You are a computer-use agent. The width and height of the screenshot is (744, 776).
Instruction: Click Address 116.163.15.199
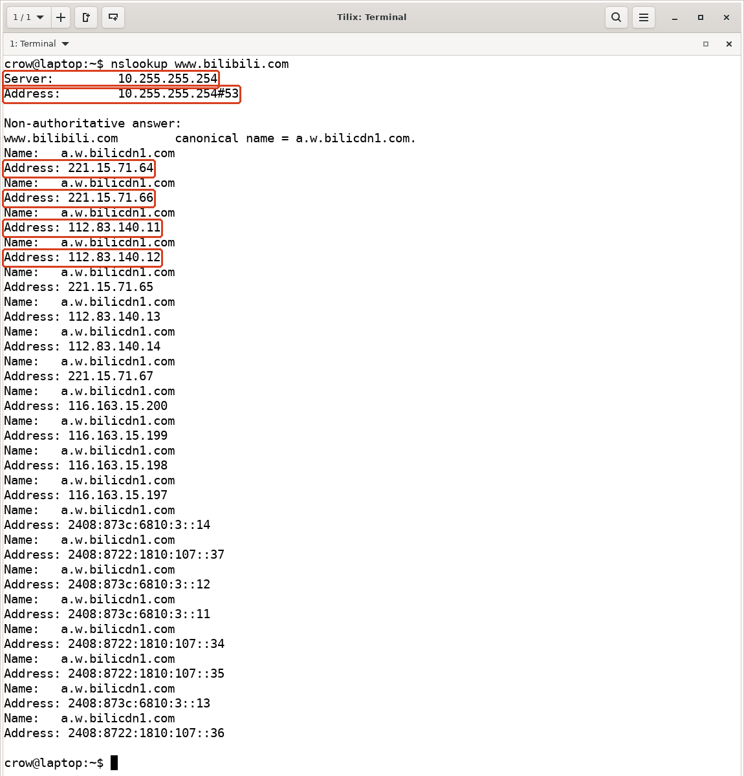point(86,436)
